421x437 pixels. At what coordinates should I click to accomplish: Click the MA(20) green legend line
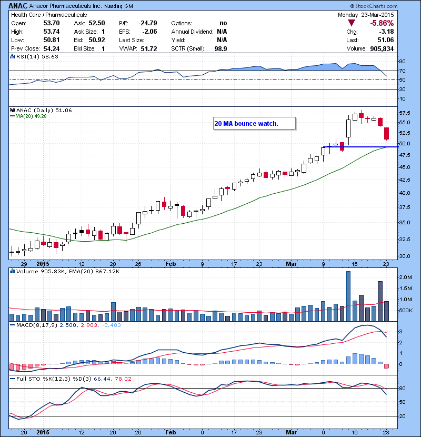coord(12,116)
